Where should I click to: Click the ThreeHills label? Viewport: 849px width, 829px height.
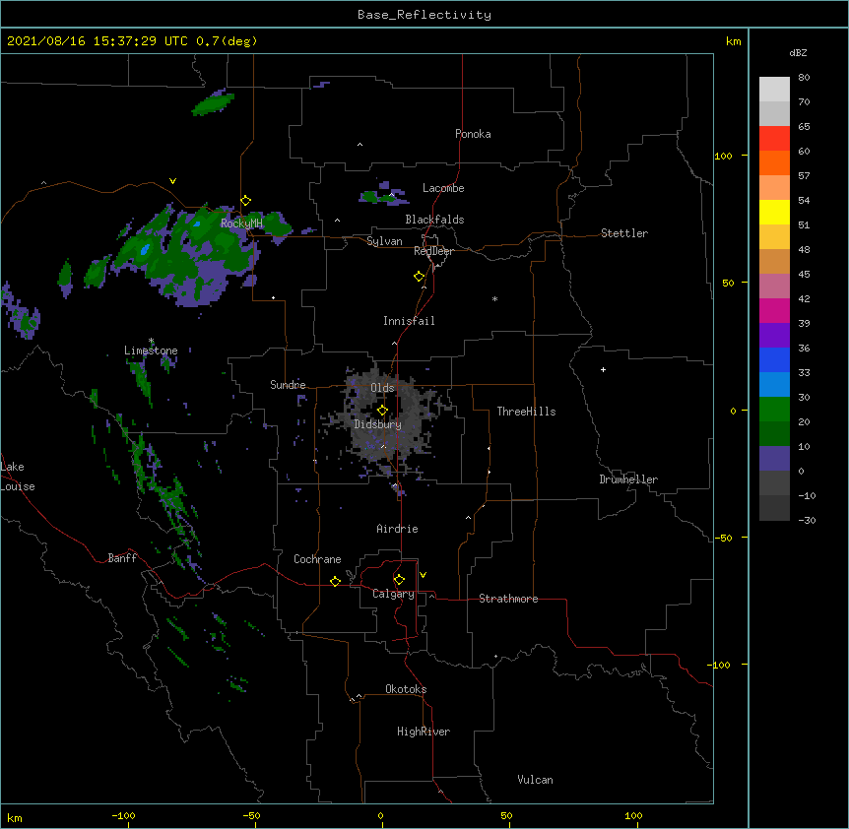pyautogui.click(x=526, y=412)
